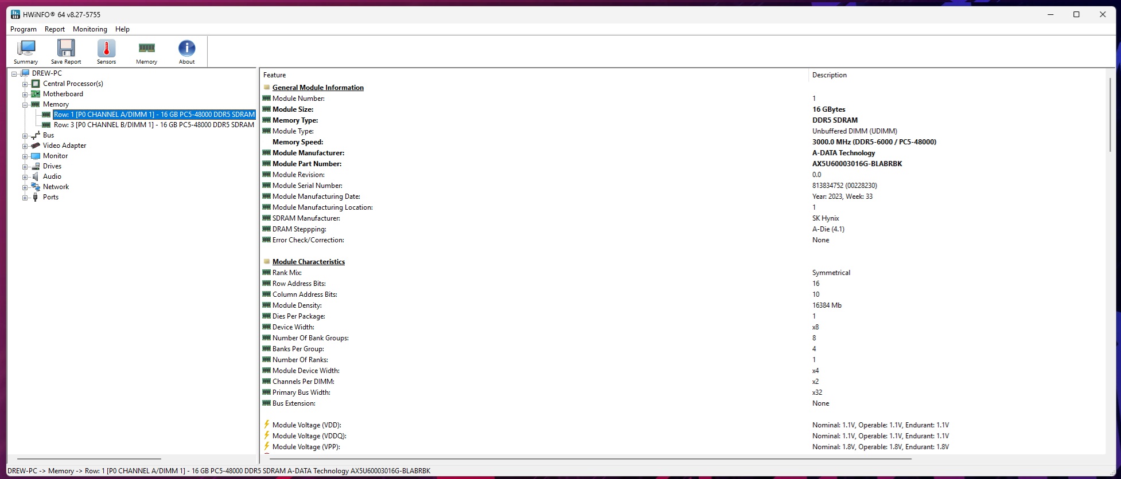Open the Monitoring menu

(x=90, y=29)
